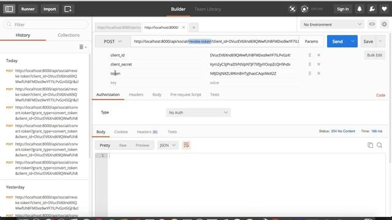Open a new window icon
Screen dimensions: 392x220
68,9
